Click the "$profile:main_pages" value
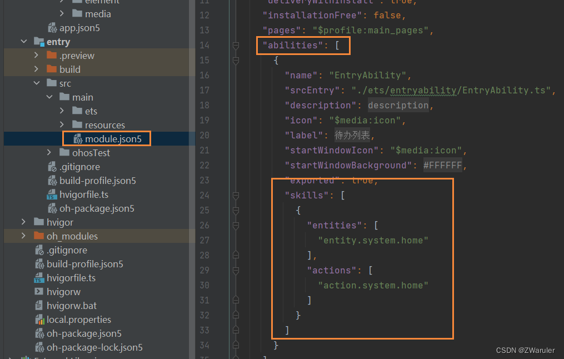Screen dimensions: 564x359 (x=370, y=30)
